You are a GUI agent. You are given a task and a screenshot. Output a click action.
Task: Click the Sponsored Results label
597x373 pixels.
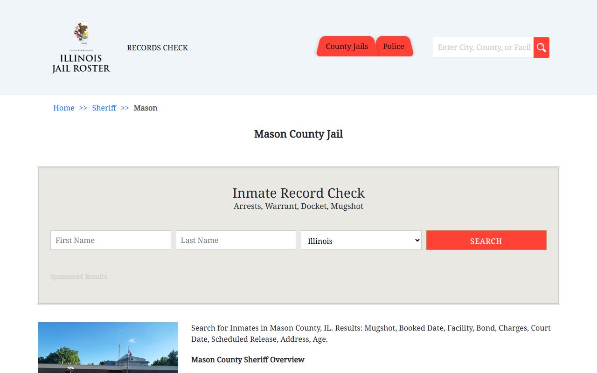(x=79, y=276)
